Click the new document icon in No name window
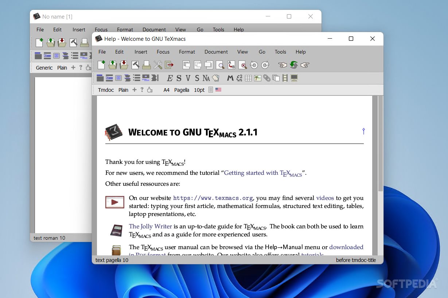The height and width of the screenshot is (298, 448). [39, 43]
